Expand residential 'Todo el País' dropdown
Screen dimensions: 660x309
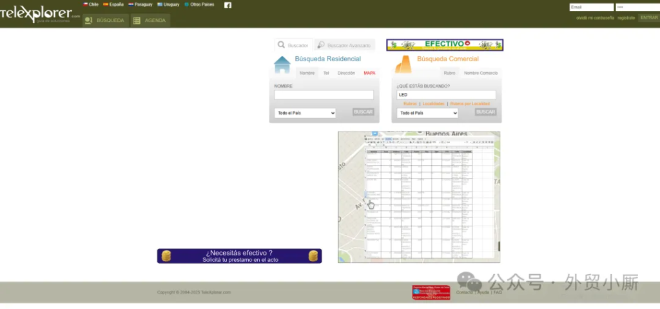305,113
